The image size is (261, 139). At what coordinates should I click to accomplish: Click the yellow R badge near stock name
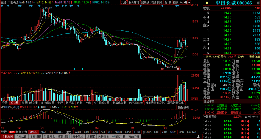pos(207,3)
